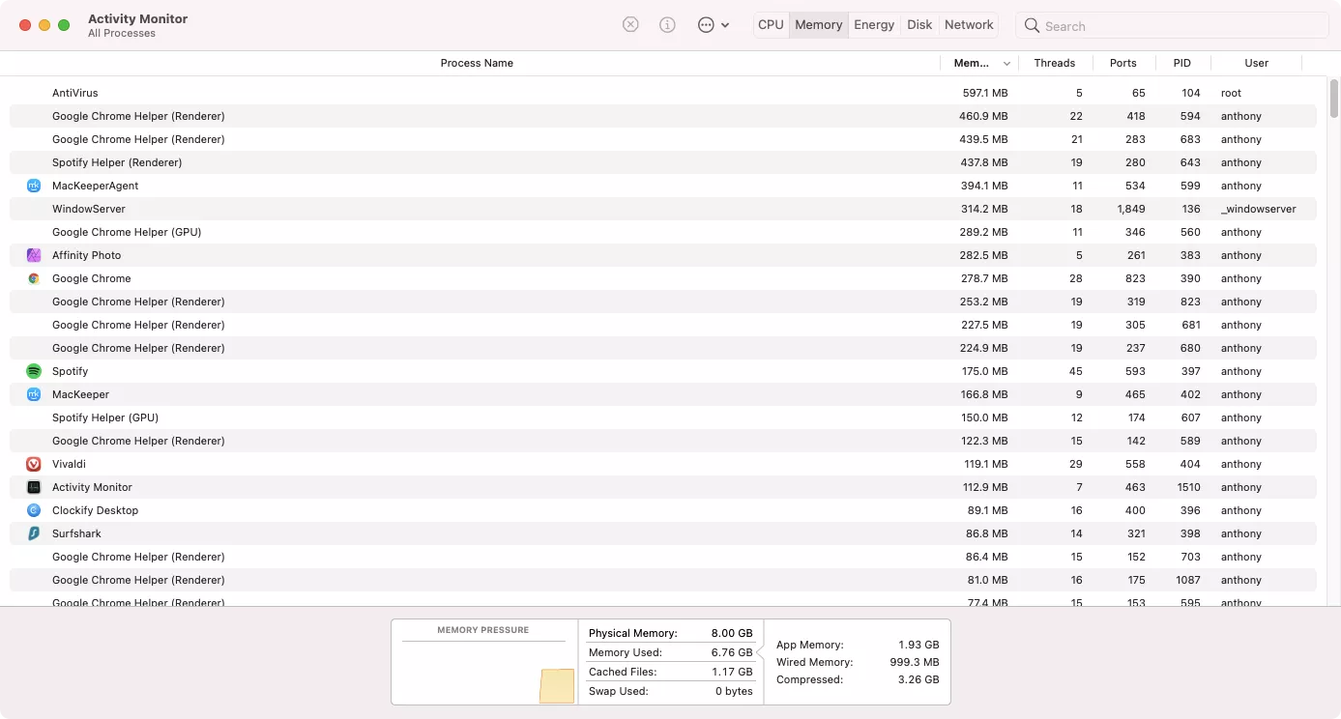Open the Energy tab
The image size is (1341, 719).
click(874, 24)
